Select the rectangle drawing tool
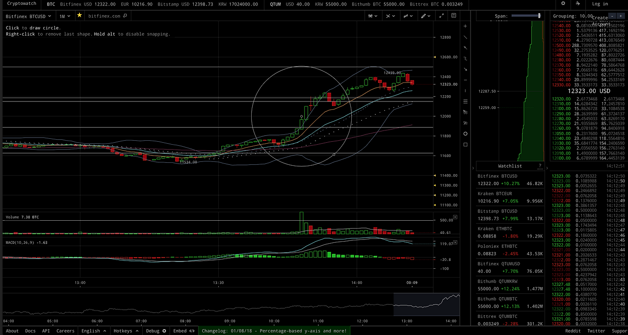 tap(466, 145)
